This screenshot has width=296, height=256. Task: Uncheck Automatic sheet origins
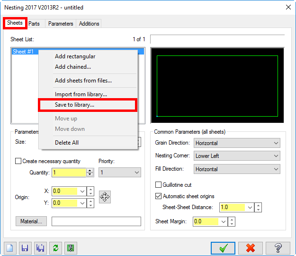158,196
